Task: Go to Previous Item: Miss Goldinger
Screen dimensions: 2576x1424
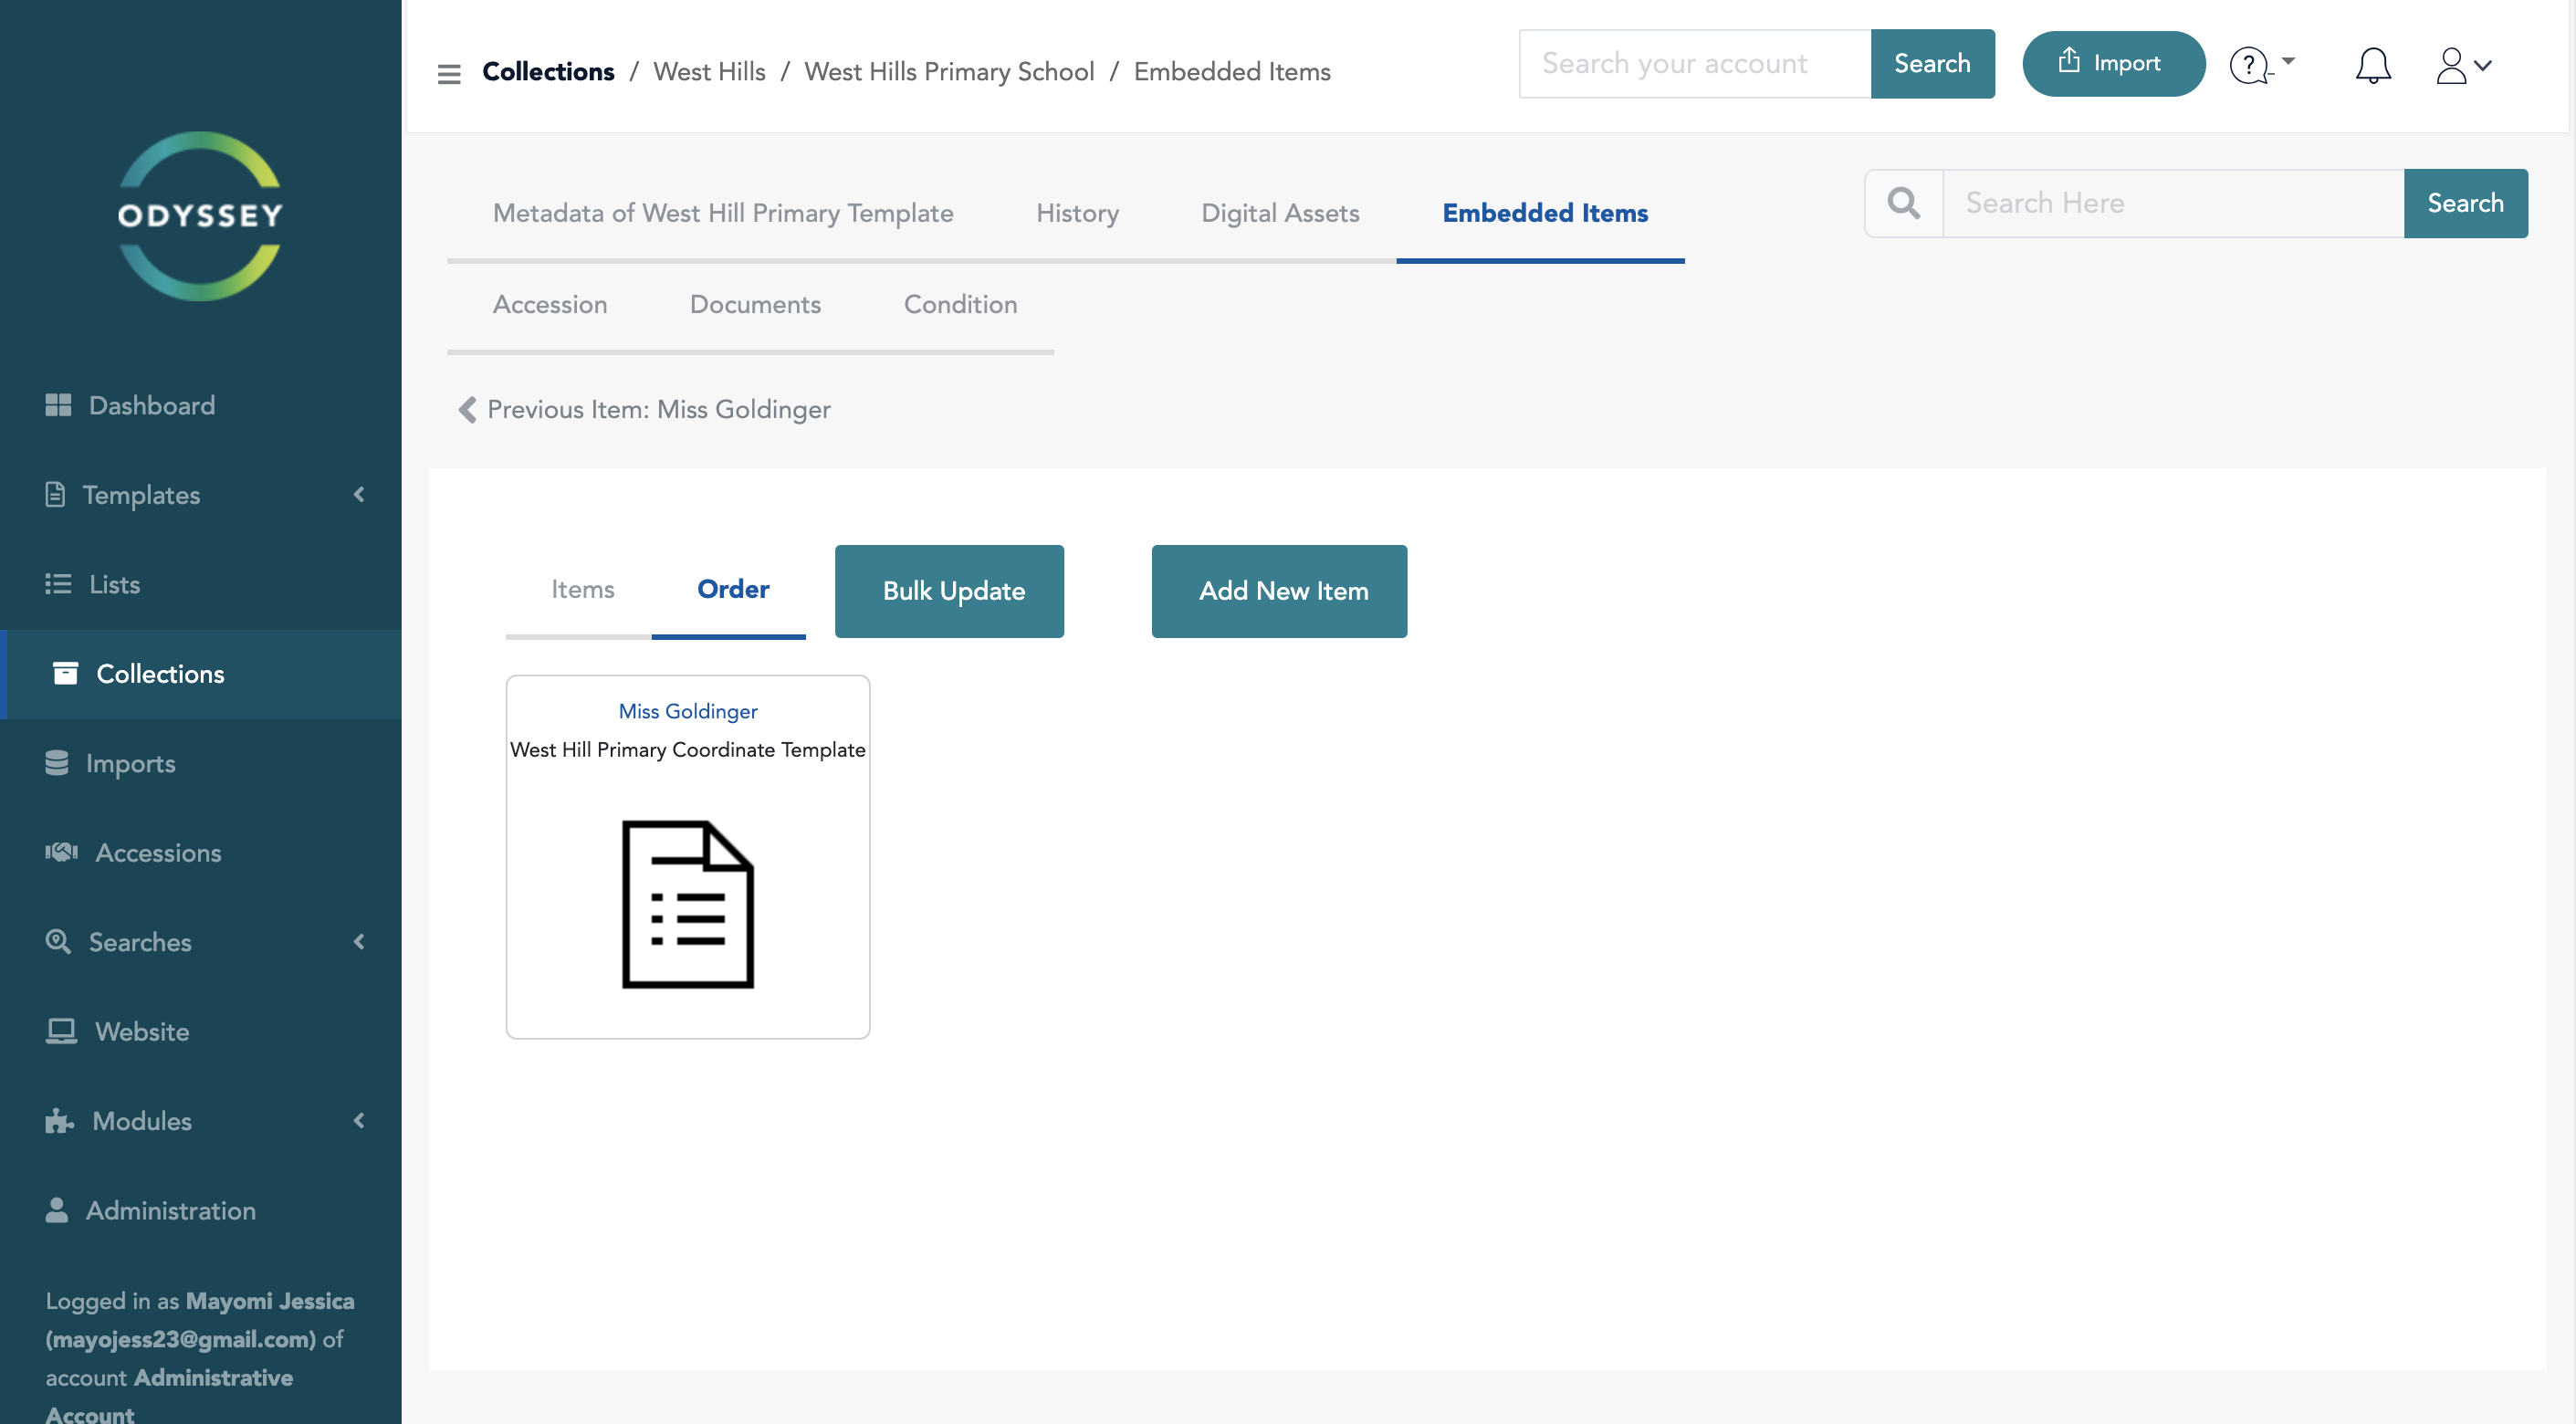Action: (645, 409)
